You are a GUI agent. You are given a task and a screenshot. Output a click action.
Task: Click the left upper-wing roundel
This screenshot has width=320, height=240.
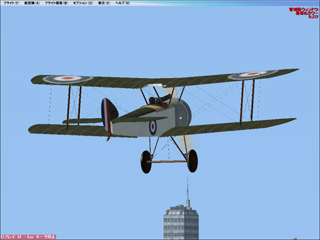point(67,79)
